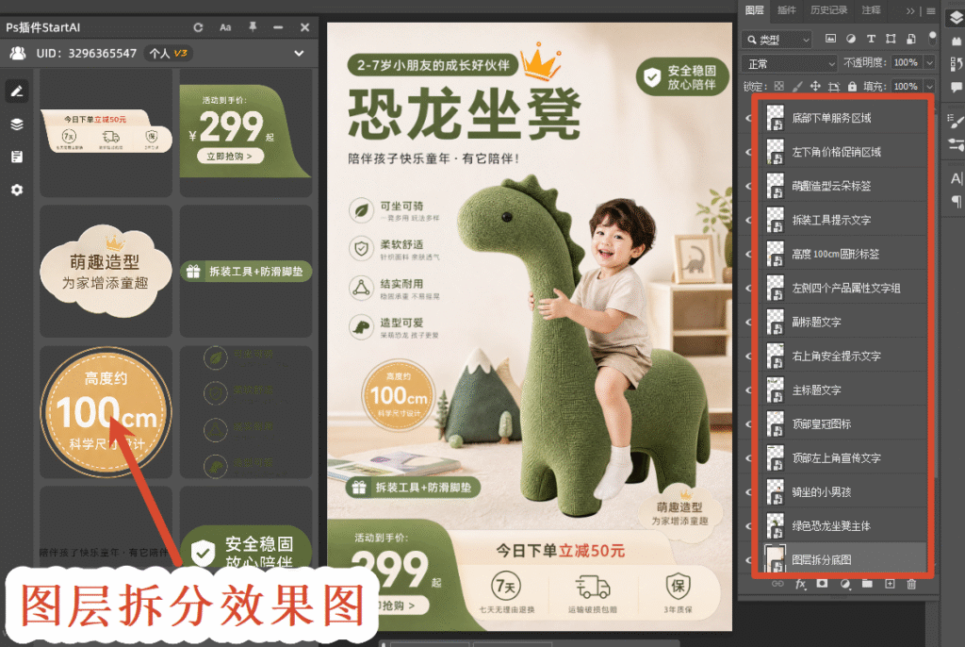
Task: Open the Layers dock icon on right strip
Action: coord(956,19)
